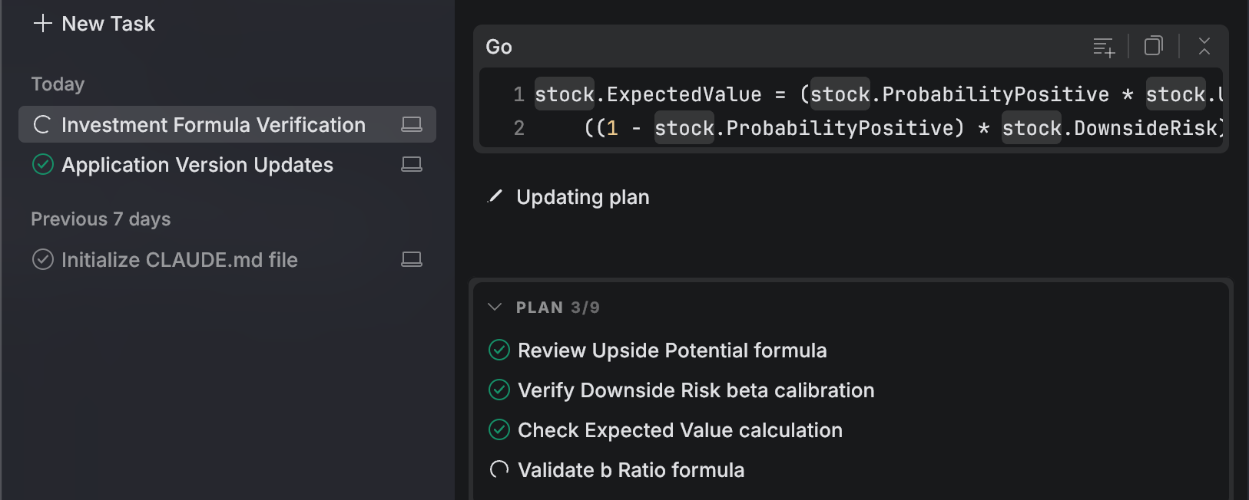This screenshot has width=1249, height=500.
Task: Click the insert-at-cursor icon in Go code block
Action: [1104, 47]
